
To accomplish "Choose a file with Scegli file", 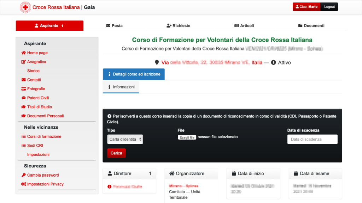I will 187,137.
